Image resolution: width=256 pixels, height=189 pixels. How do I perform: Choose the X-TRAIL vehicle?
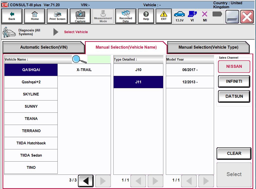pyautogui.click(x=84, y=70)
